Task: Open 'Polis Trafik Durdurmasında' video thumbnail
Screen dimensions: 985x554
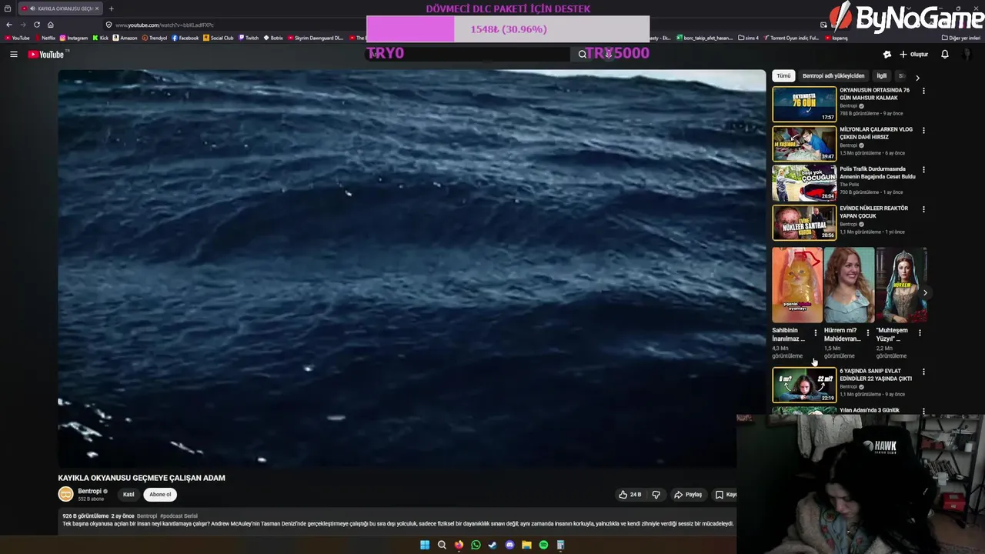Action: coord(804,182)
